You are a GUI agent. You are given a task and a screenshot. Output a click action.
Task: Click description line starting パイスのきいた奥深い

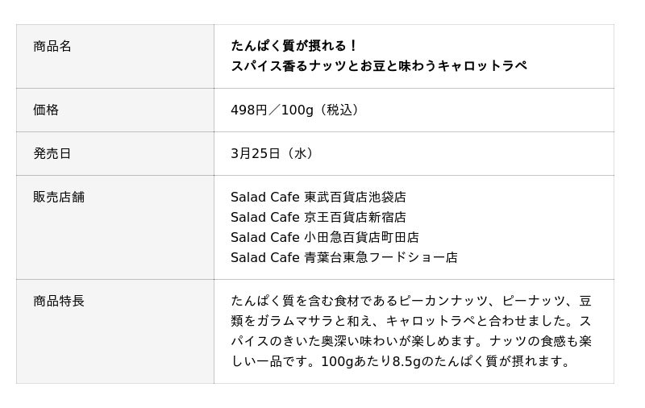411,342
